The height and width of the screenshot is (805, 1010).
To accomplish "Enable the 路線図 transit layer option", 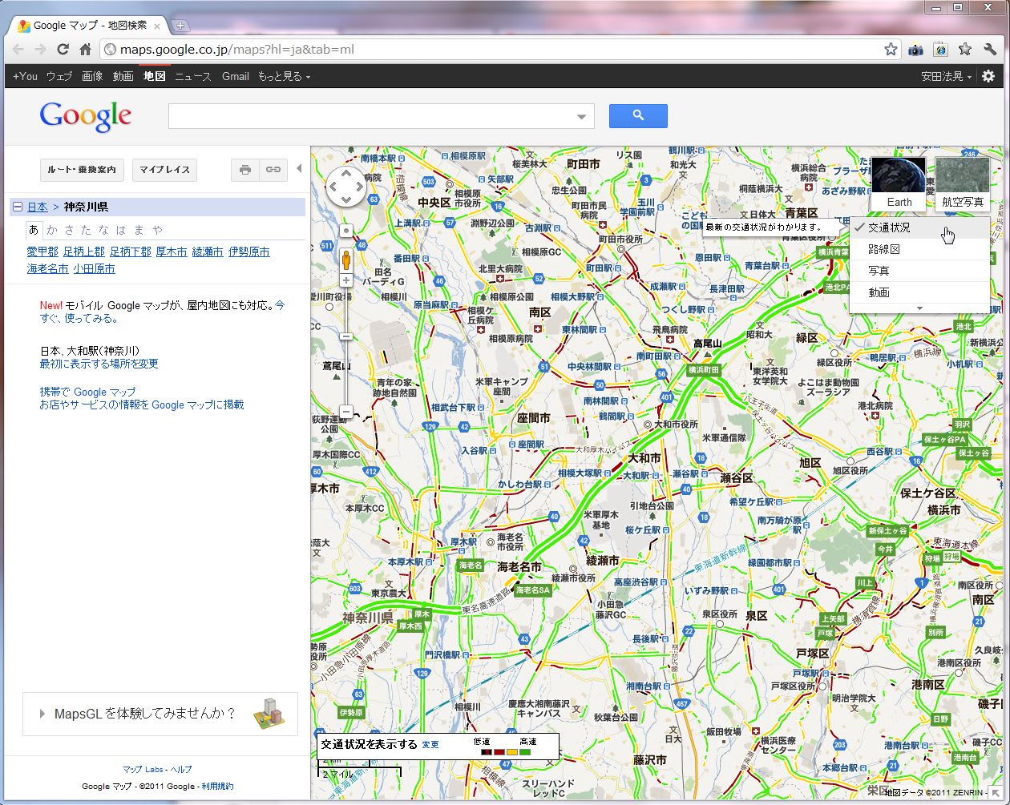I will click(x=884, y=250).
